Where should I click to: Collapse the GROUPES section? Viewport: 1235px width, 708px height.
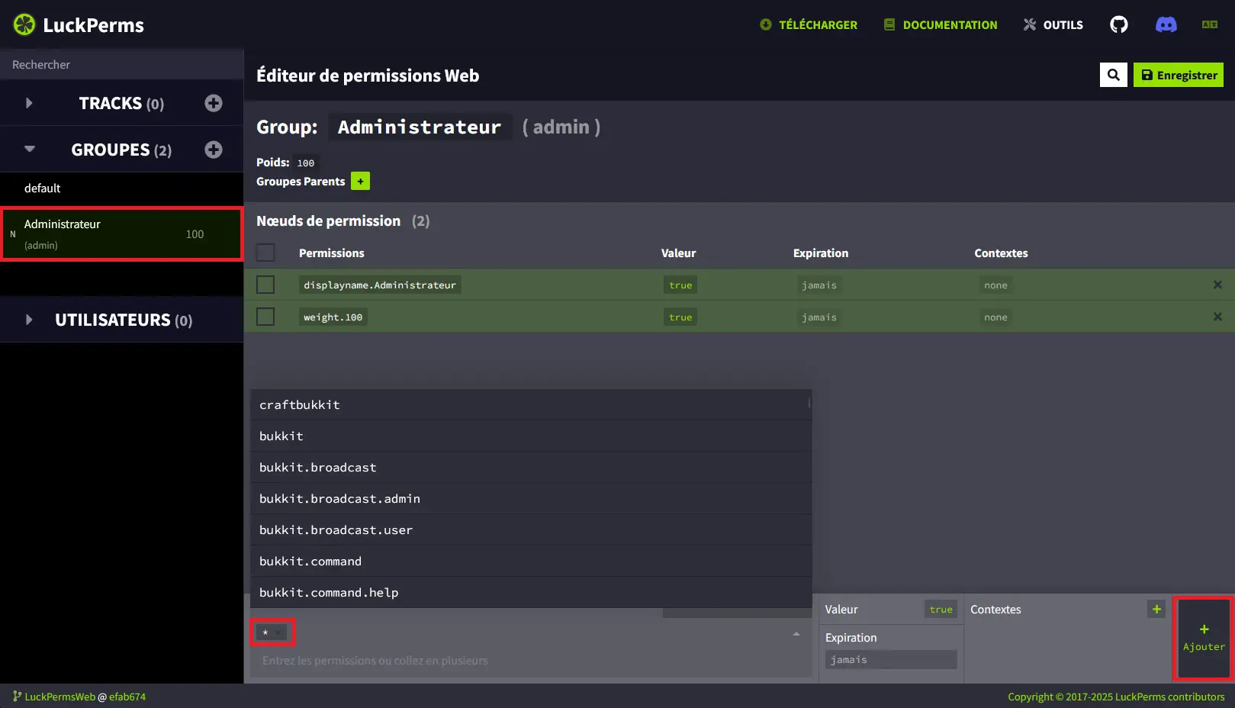29,150
